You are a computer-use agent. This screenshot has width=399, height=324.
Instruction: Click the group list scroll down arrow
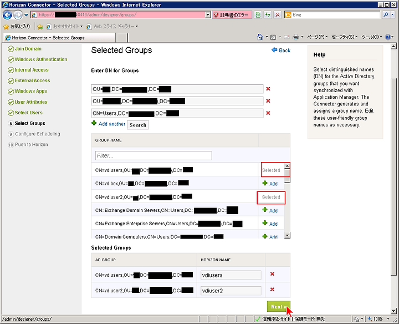click(287, 235)
